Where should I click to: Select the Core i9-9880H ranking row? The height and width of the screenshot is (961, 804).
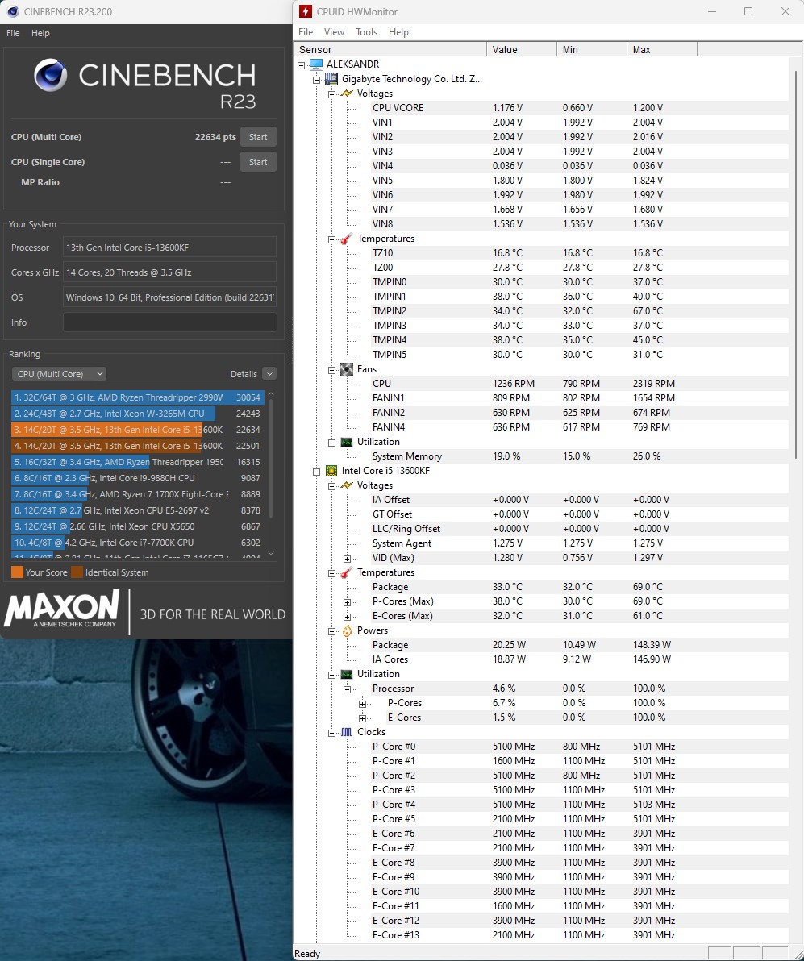pyautogui.click(x=138, y=478)
